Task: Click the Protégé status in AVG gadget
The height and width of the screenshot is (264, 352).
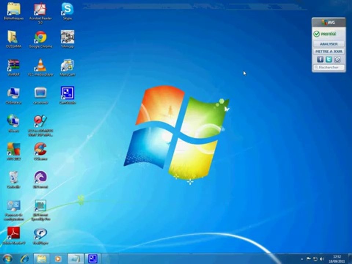Action: 325,34
